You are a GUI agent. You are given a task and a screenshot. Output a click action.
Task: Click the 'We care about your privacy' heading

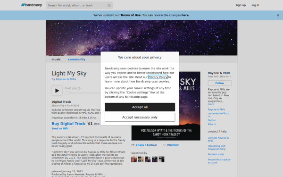140,57
